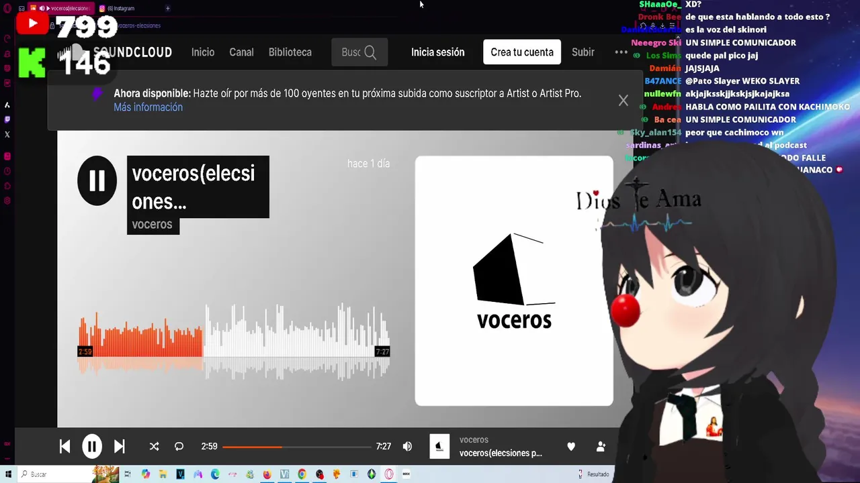Open the Inicio page

[x=203, y=52]
